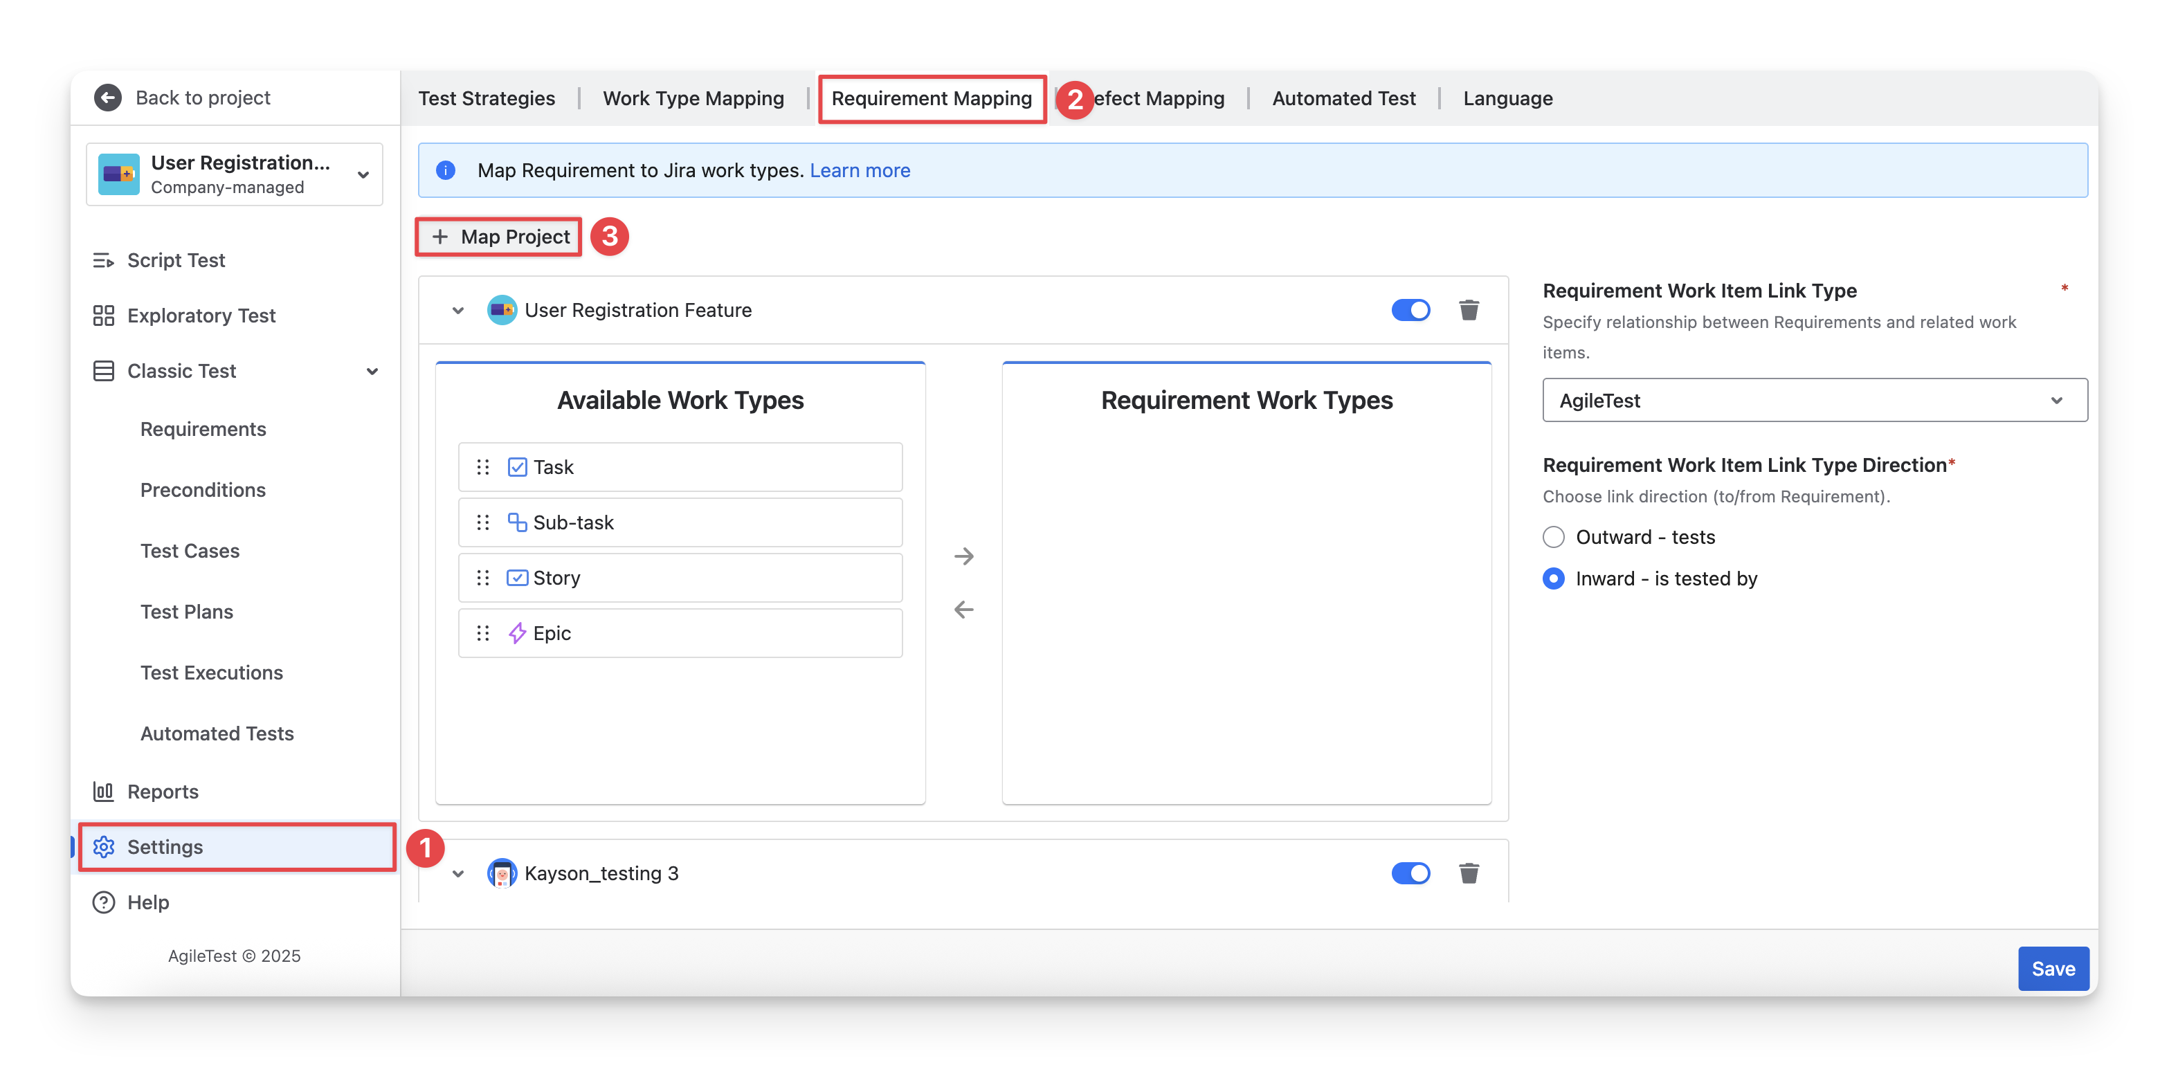
Task: Click the Reports chart icon
Action: (x=104, y=792)
